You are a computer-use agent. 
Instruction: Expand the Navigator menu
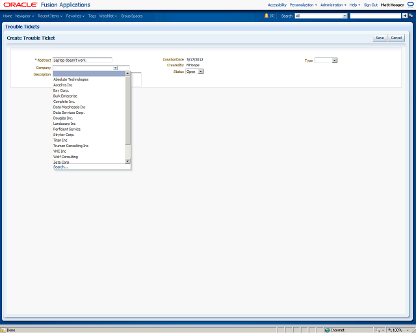coord(25,16)
